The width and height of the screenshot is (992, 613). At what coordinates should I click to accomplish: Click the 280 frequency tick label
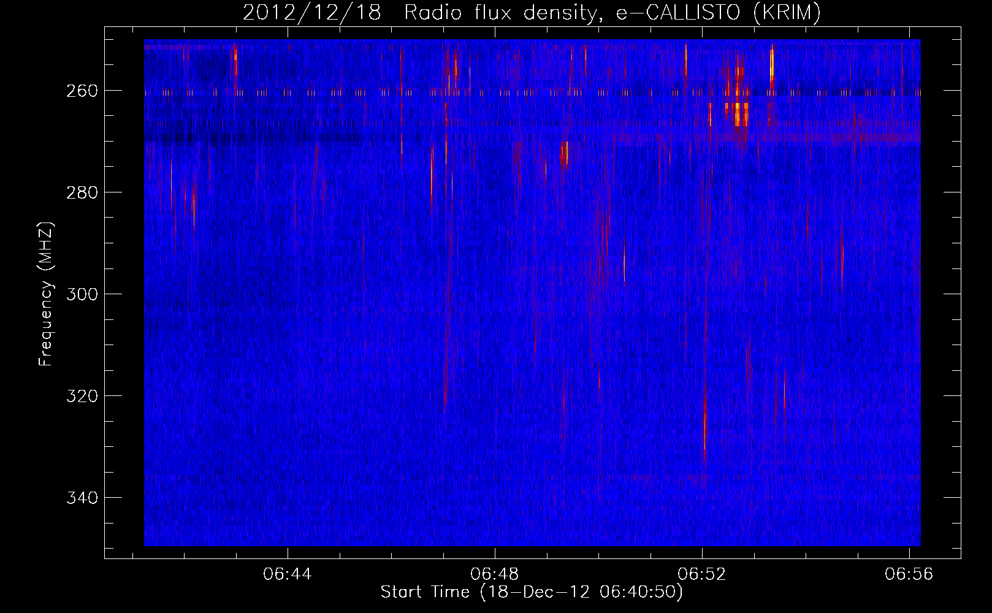point(81,192)
